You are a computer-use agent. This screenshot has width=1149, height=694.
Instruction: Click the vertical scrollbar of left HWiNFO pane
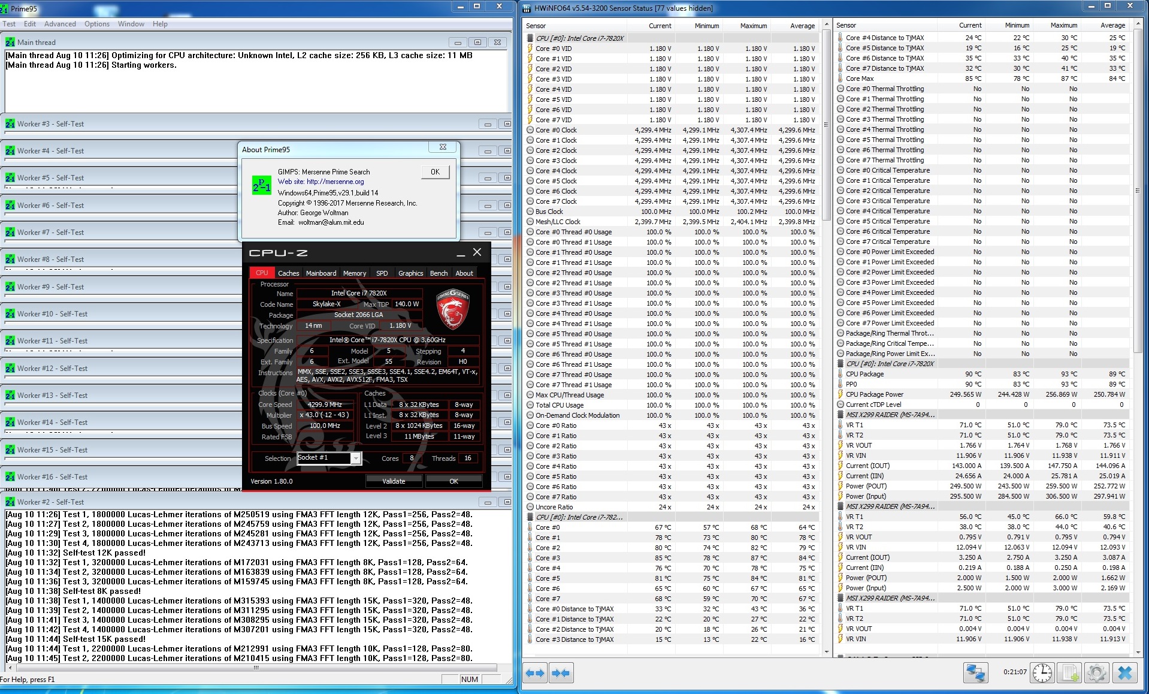[827, 339]
